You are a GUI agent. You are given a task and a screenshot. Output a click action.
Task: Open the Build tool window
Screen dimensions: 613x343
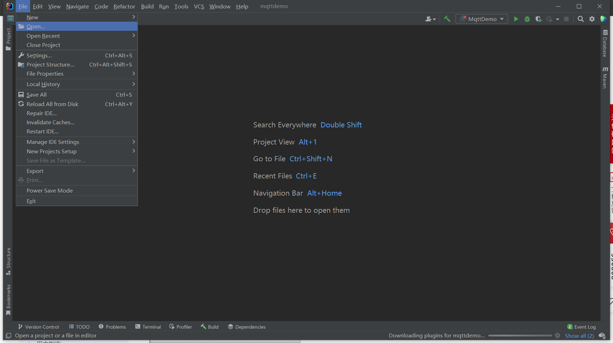(209, 327)
